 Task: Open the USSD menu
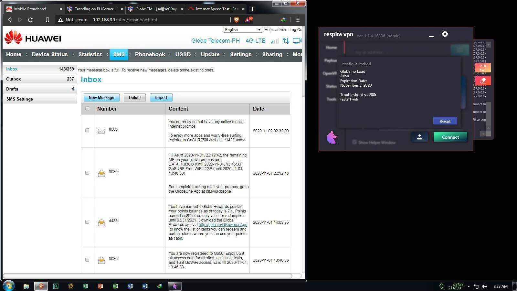183,54
